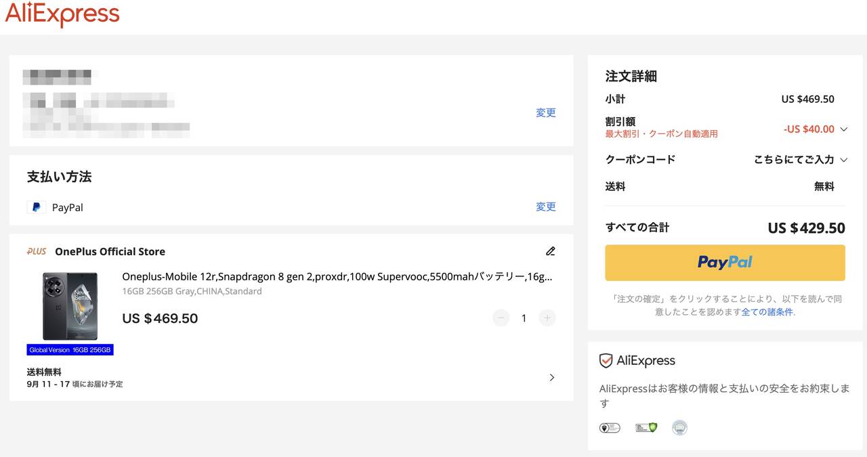Click the PayPal icon in payment method

pyautogui.click(x=37, y=207)
